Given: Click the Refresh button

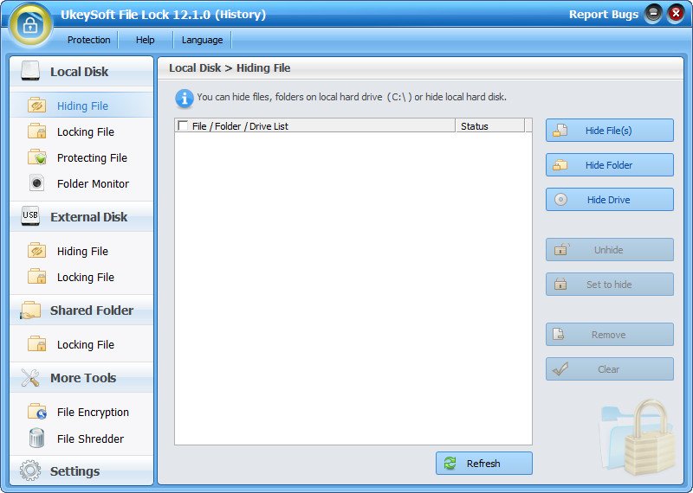Looking at the screenshot, I should point(484,463).
